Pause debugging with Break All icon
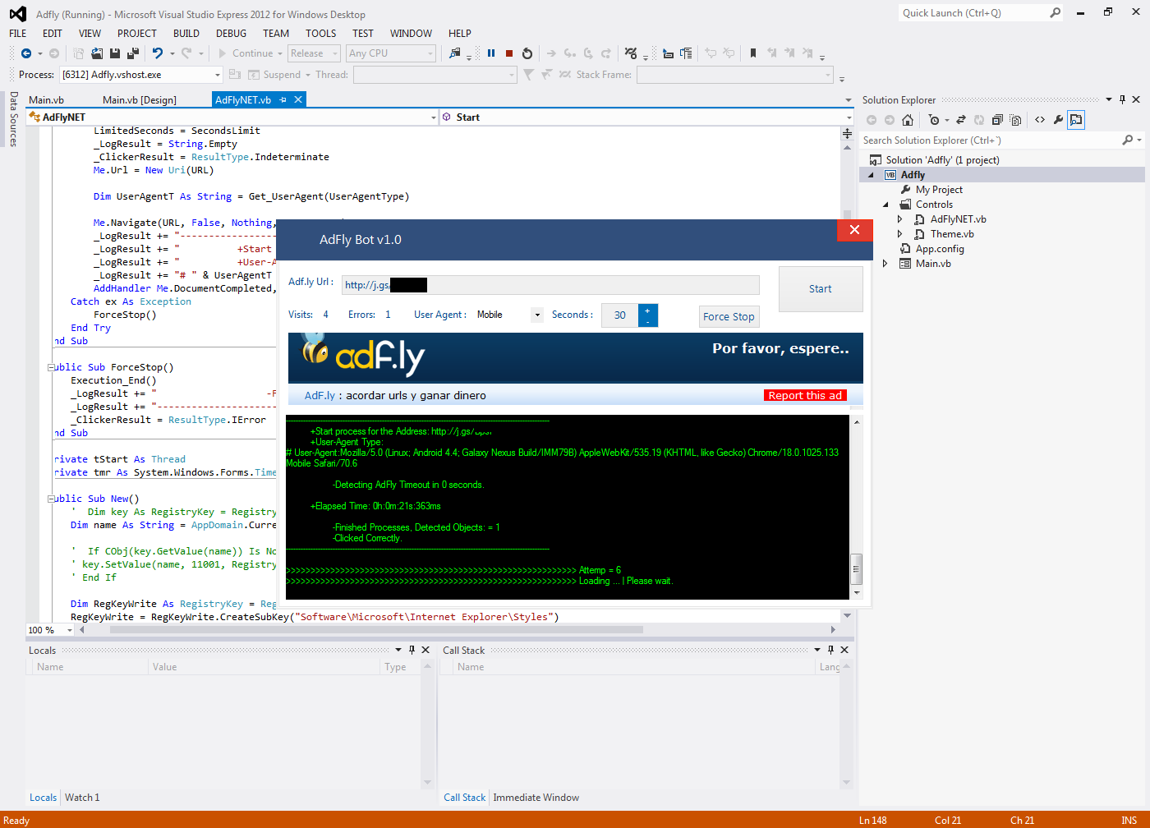The image size is (1150, 828). pos(491,53)
